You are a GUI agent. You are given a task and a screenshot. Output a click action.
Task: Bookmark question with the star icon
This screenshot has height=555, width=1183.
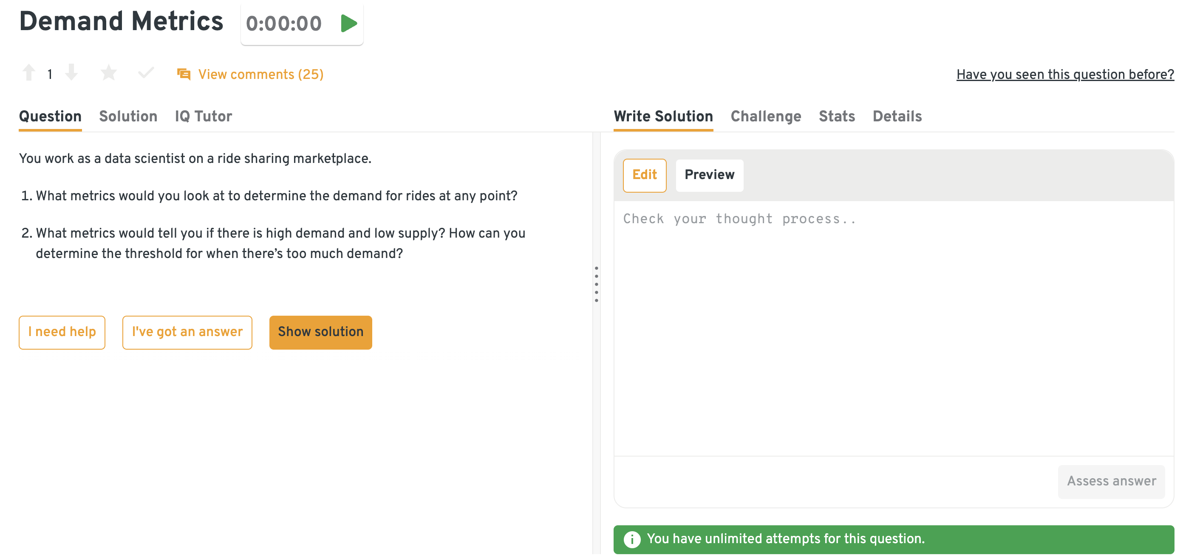(109, 73)
